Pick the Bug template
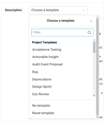The width and height of the screenshot is (106, 124). click(35, 72)
